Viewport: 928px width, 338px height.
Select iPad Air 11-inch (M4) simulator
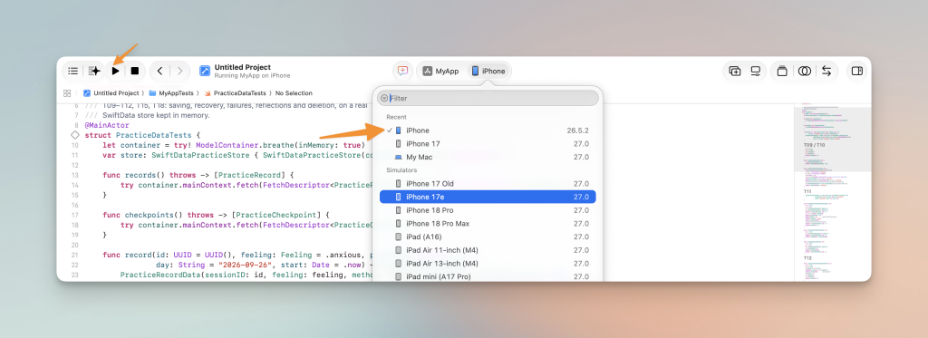click(x=488, y=250)
